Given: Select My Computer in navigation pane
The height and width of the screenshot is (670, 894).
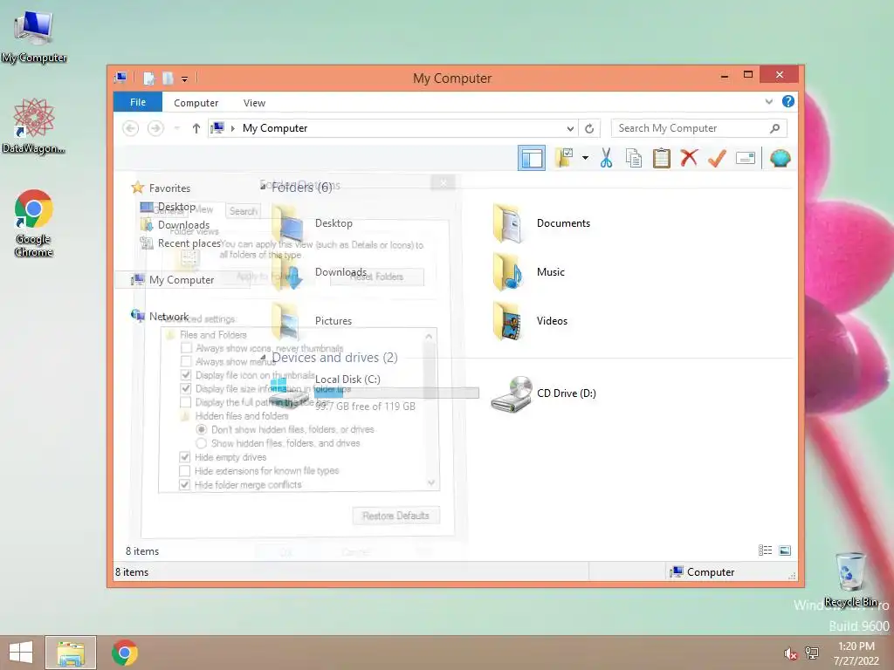Looking at the screenshot, I should coord(182,280).
